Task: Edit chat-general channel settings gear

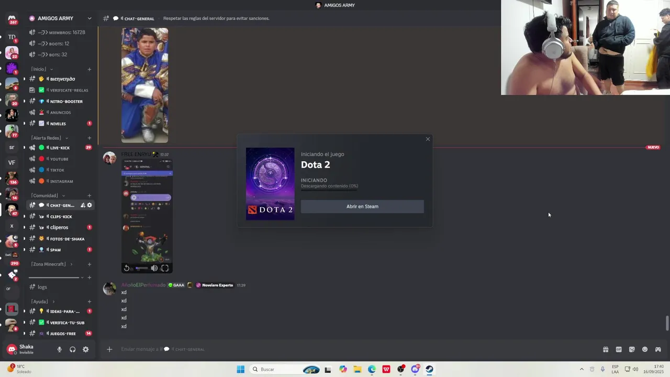Action: tap(90, 205)
